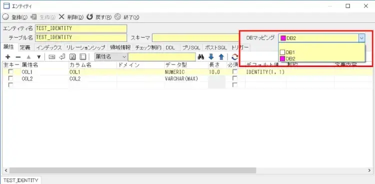Click the 削除(D) X icon

[x=61, y=16]
